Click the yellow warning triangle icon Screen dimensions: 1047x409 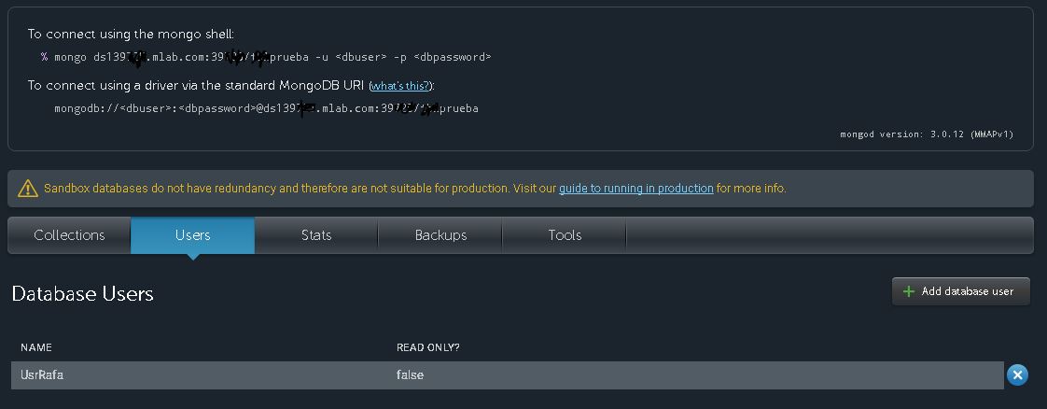(x=28, y=189)
